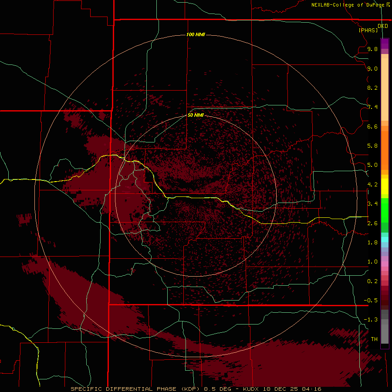The width and height of the screenshot is (392, 392).
Task: Click the 5.8 value on the color scale
Action: (x=372, y=146)
